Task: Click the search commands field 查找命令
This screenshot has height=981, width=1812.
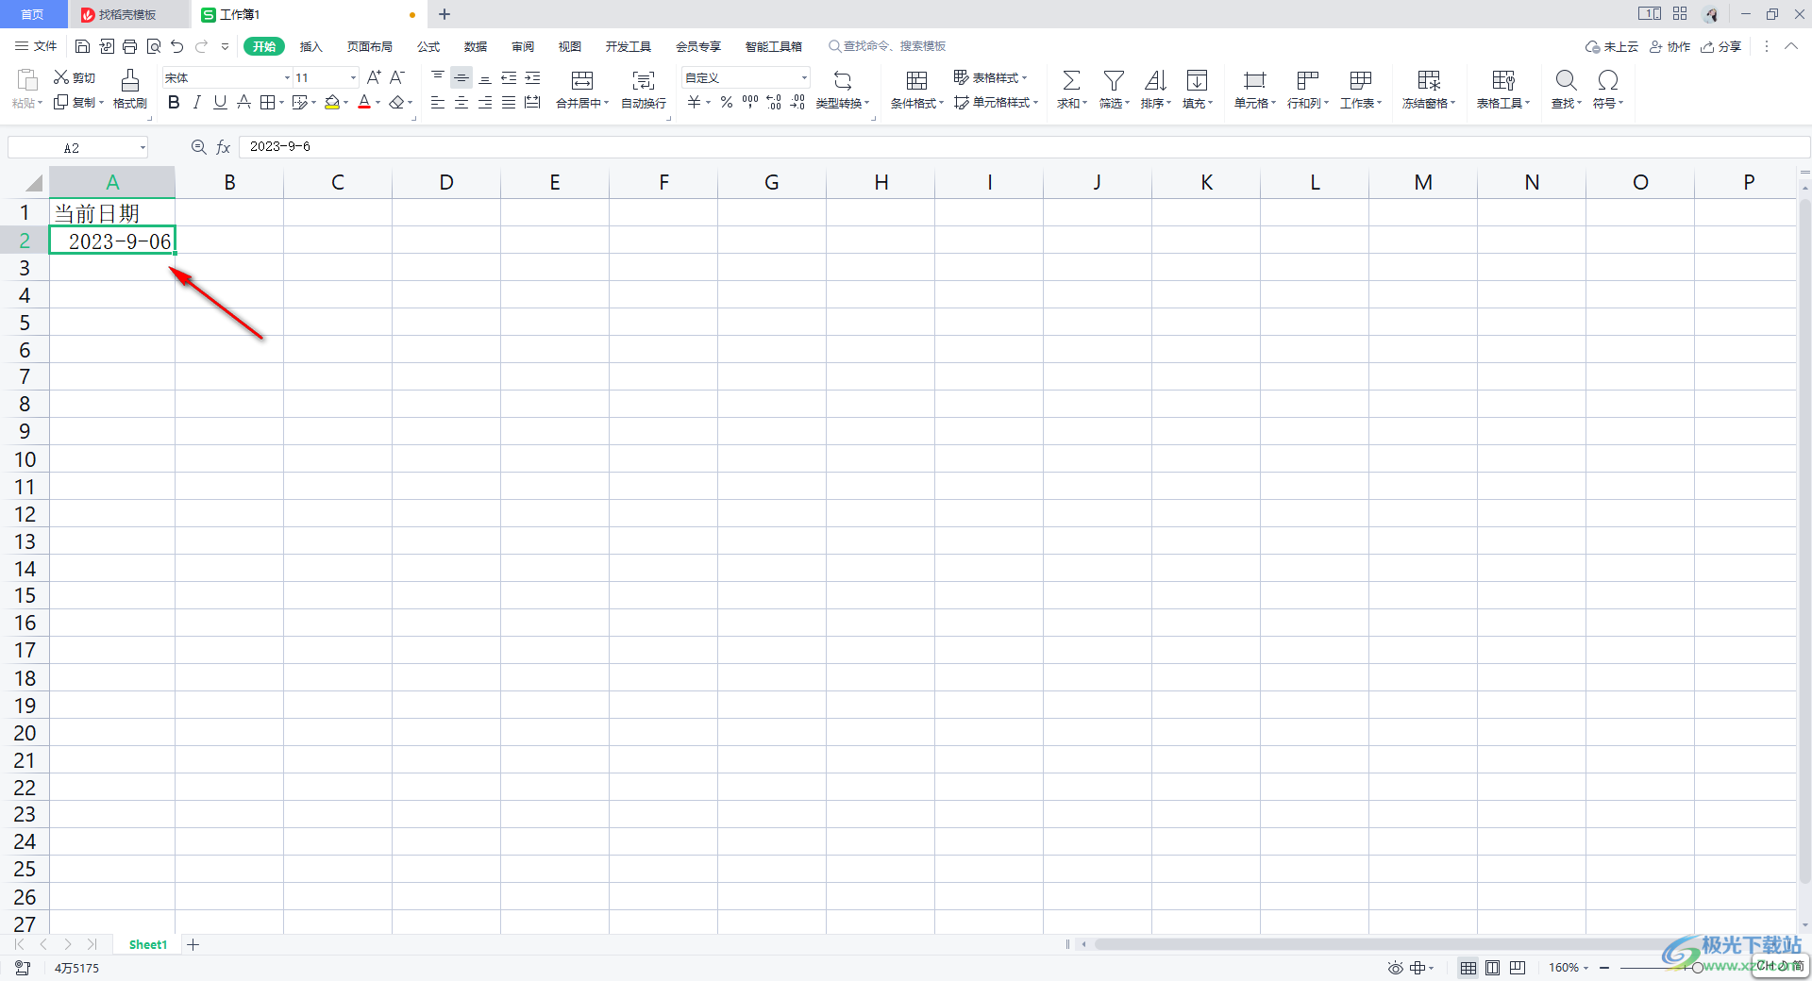Action: click(x=887, y=46)
